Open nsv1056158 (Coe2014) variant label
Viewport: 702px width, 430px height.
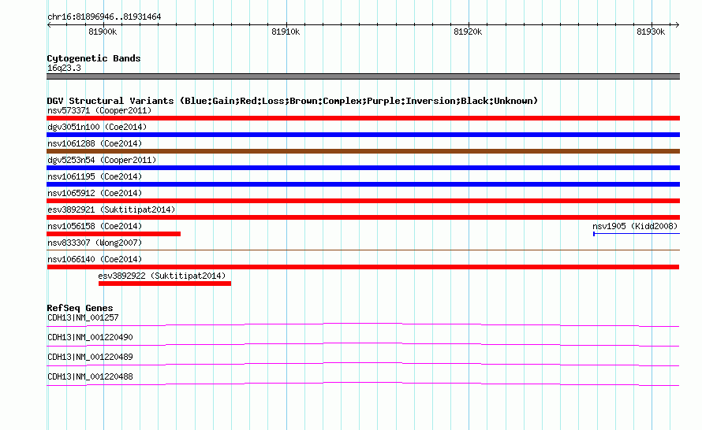point(95,226)
